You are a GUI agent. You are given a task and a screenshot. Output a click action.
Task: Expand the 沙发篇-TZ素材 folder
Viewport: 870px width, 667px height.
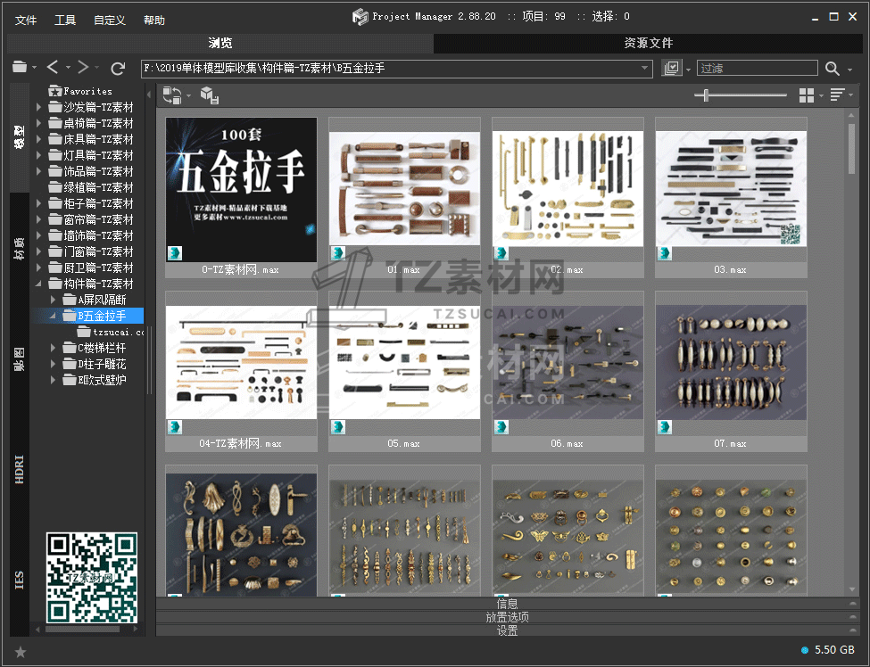pos(39,107)
